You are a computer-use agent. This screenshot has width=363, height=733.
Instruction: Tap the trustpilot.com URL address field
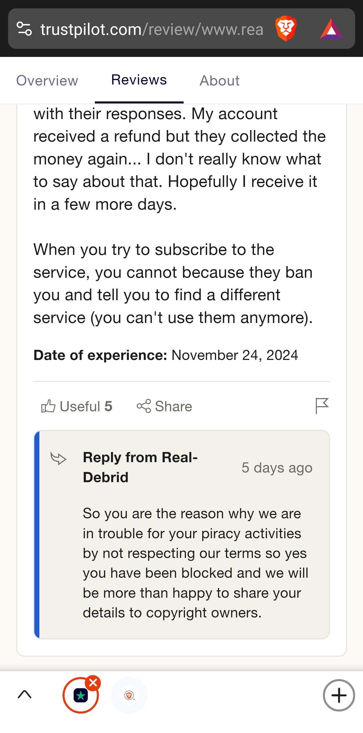pyautogui.click(x=152, y=29)
